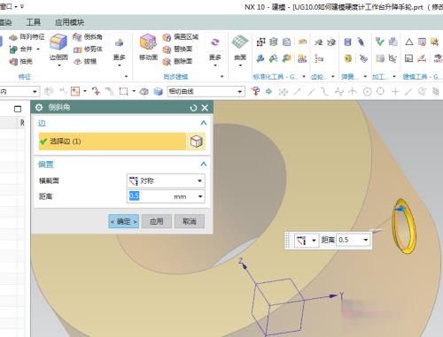
Task: Open the Surface tool icon
Action: 240,42
